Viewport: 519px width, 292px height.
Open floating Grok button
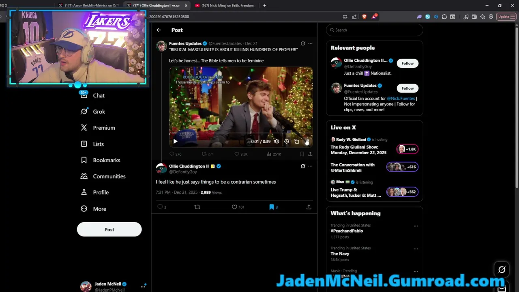pos(502,270)
